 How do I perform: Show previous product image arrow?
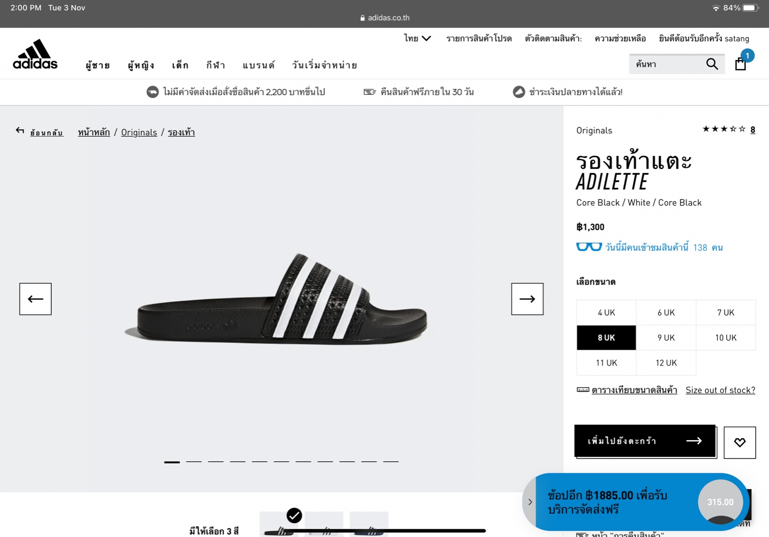(x=35, y=299)
